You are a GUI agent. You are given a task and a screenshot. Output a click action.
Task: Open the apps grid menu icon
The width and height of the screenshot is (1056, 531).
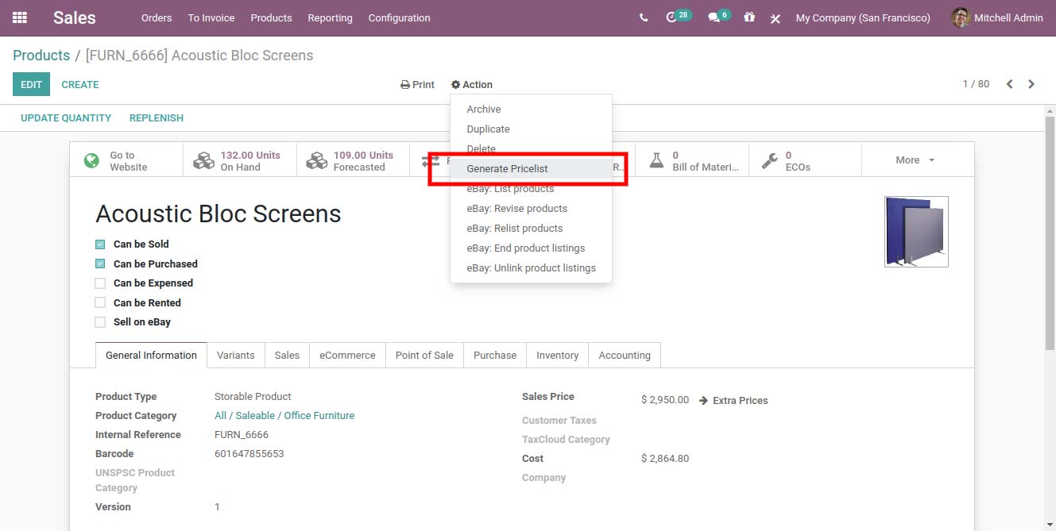pyautogui.click(x=20, y=17)
